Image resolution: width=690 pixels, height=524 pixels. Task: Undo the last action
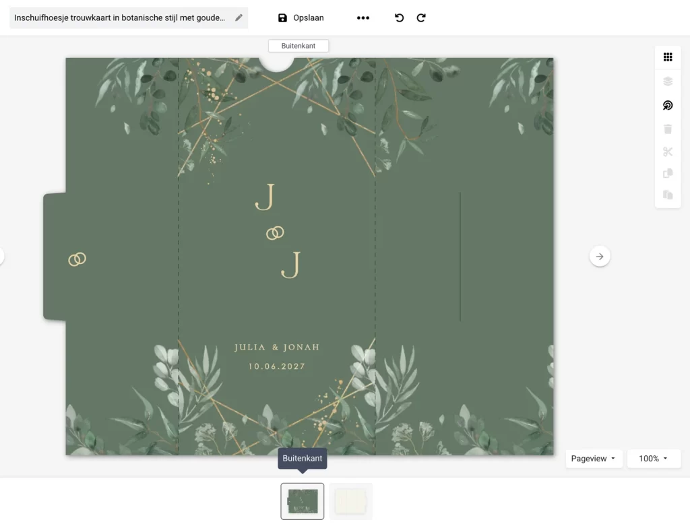coord(400,18)
